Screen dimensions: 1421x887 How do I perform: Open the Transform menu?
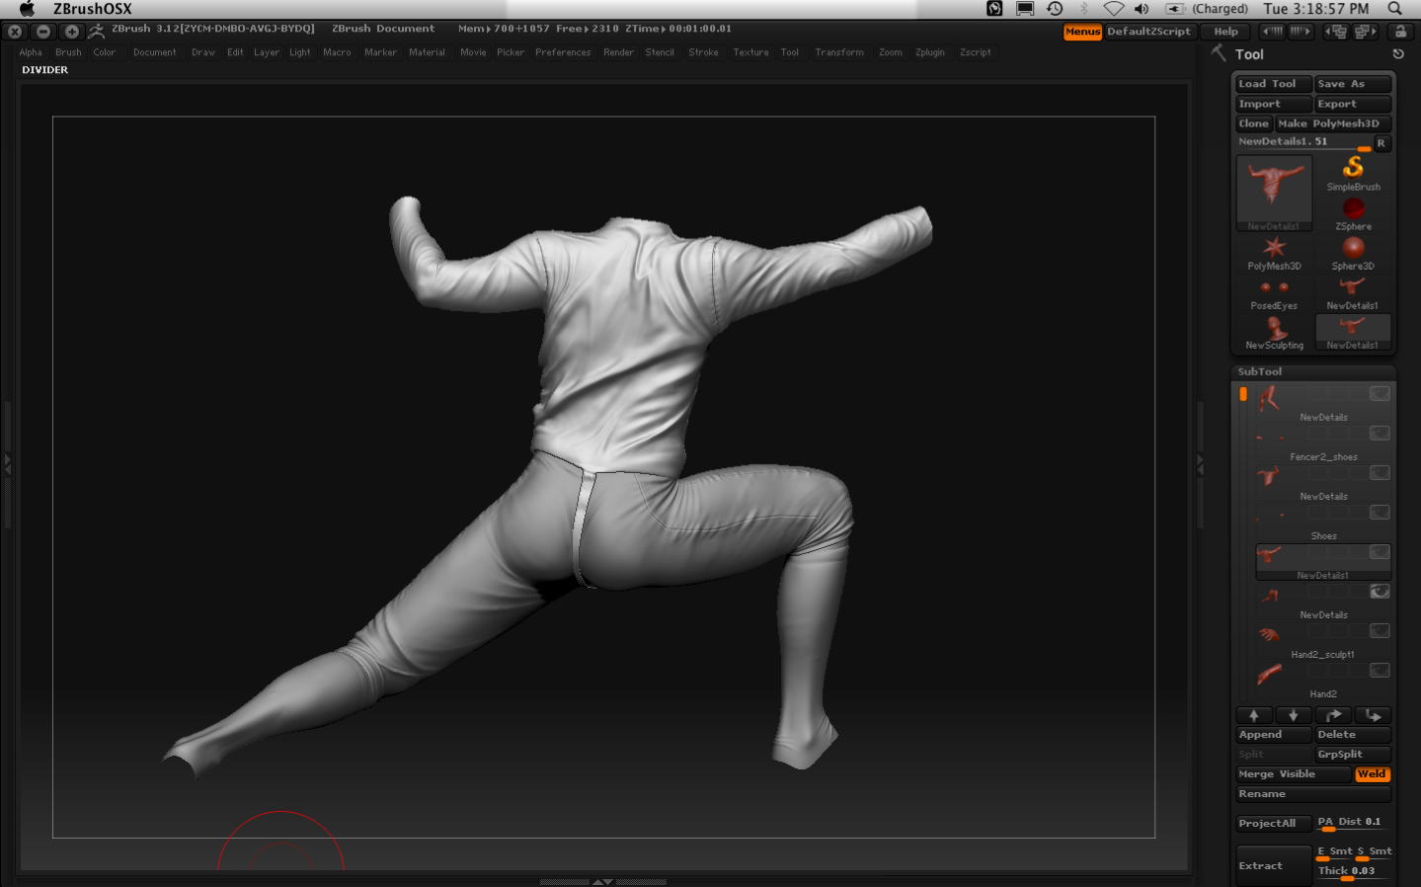(839, 52)
